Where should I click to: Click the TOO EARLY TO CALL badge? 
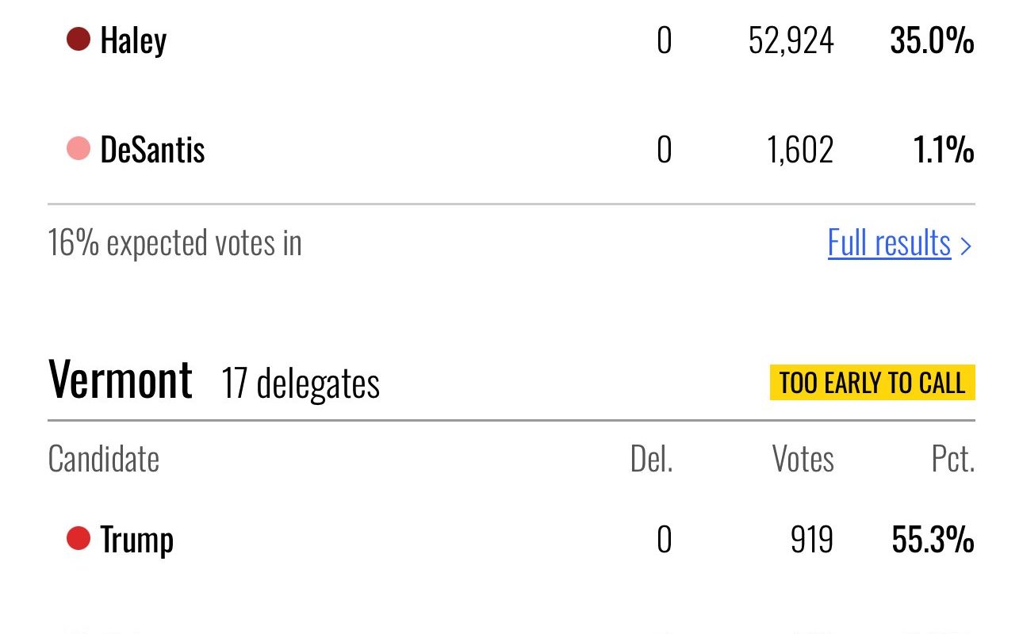pos(872,383)
